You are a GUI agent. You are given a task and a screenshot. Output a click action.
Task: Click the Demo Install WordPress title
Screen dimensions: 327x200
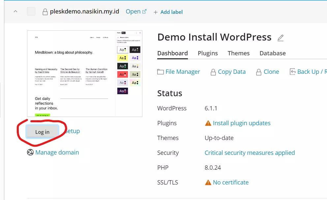[214, 37]
